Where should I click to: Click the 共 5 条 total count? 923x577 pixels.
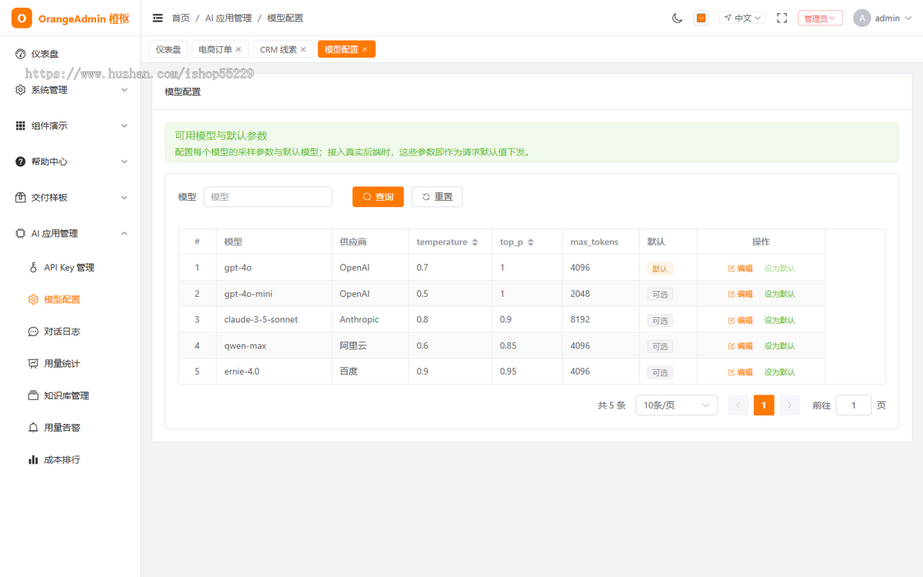pyautogui.click(x=611, y=405)
